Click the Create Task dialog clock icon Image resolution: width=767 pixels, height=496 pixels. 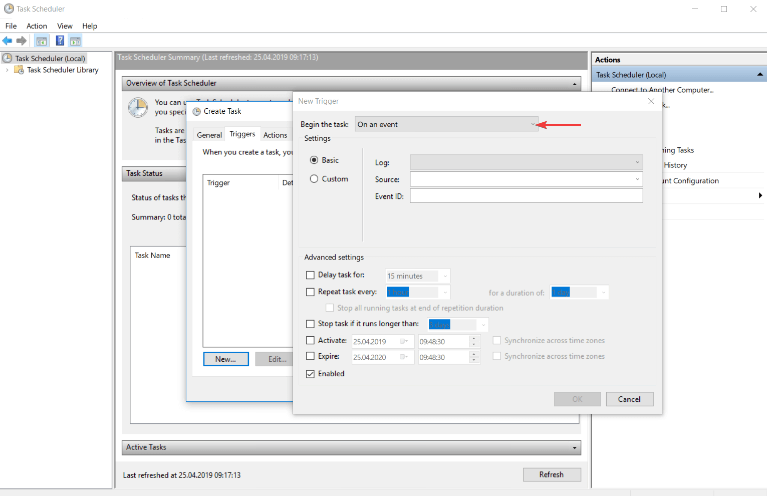coord(197,111)
